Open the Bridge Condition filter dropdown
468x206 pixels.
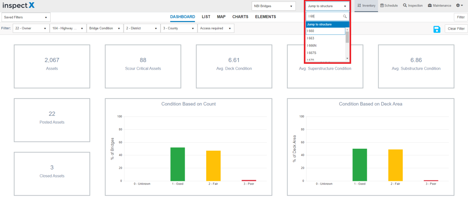(x=105, y=28)
